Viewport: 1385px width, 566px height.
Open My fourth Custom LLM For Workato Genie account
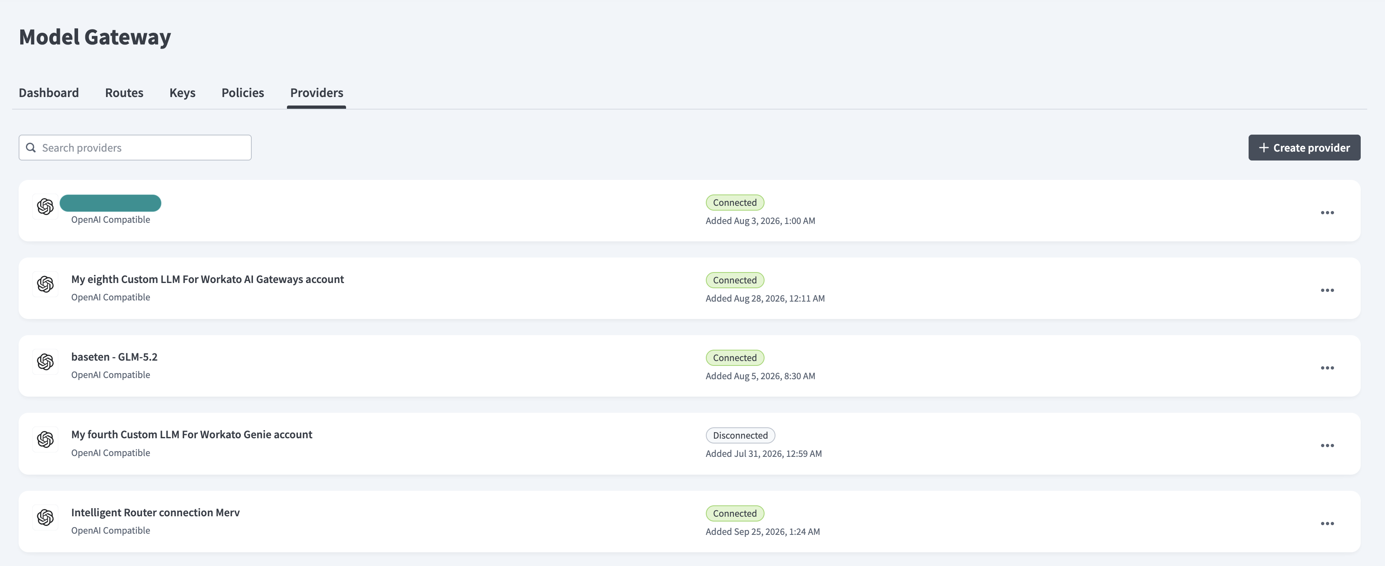191,435
